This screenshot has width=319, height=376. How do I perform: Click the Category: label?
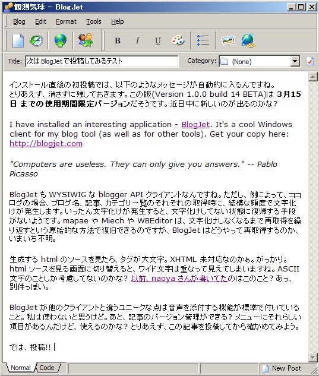202,61
